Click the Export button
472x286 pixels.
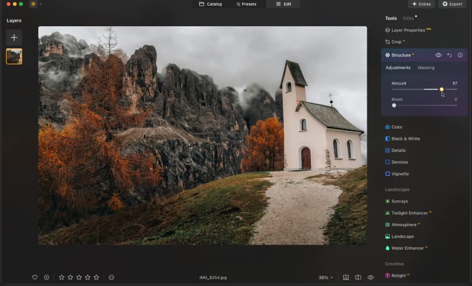click(x=452, y=4)
